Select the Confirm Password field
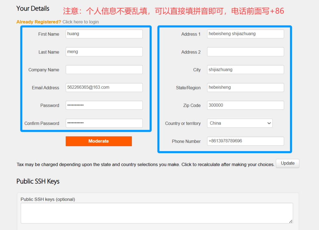This screenshot has width=319, height=230. click(x=104, y=123)
